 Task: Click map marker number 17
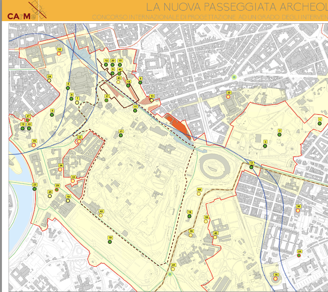(251, 167)
